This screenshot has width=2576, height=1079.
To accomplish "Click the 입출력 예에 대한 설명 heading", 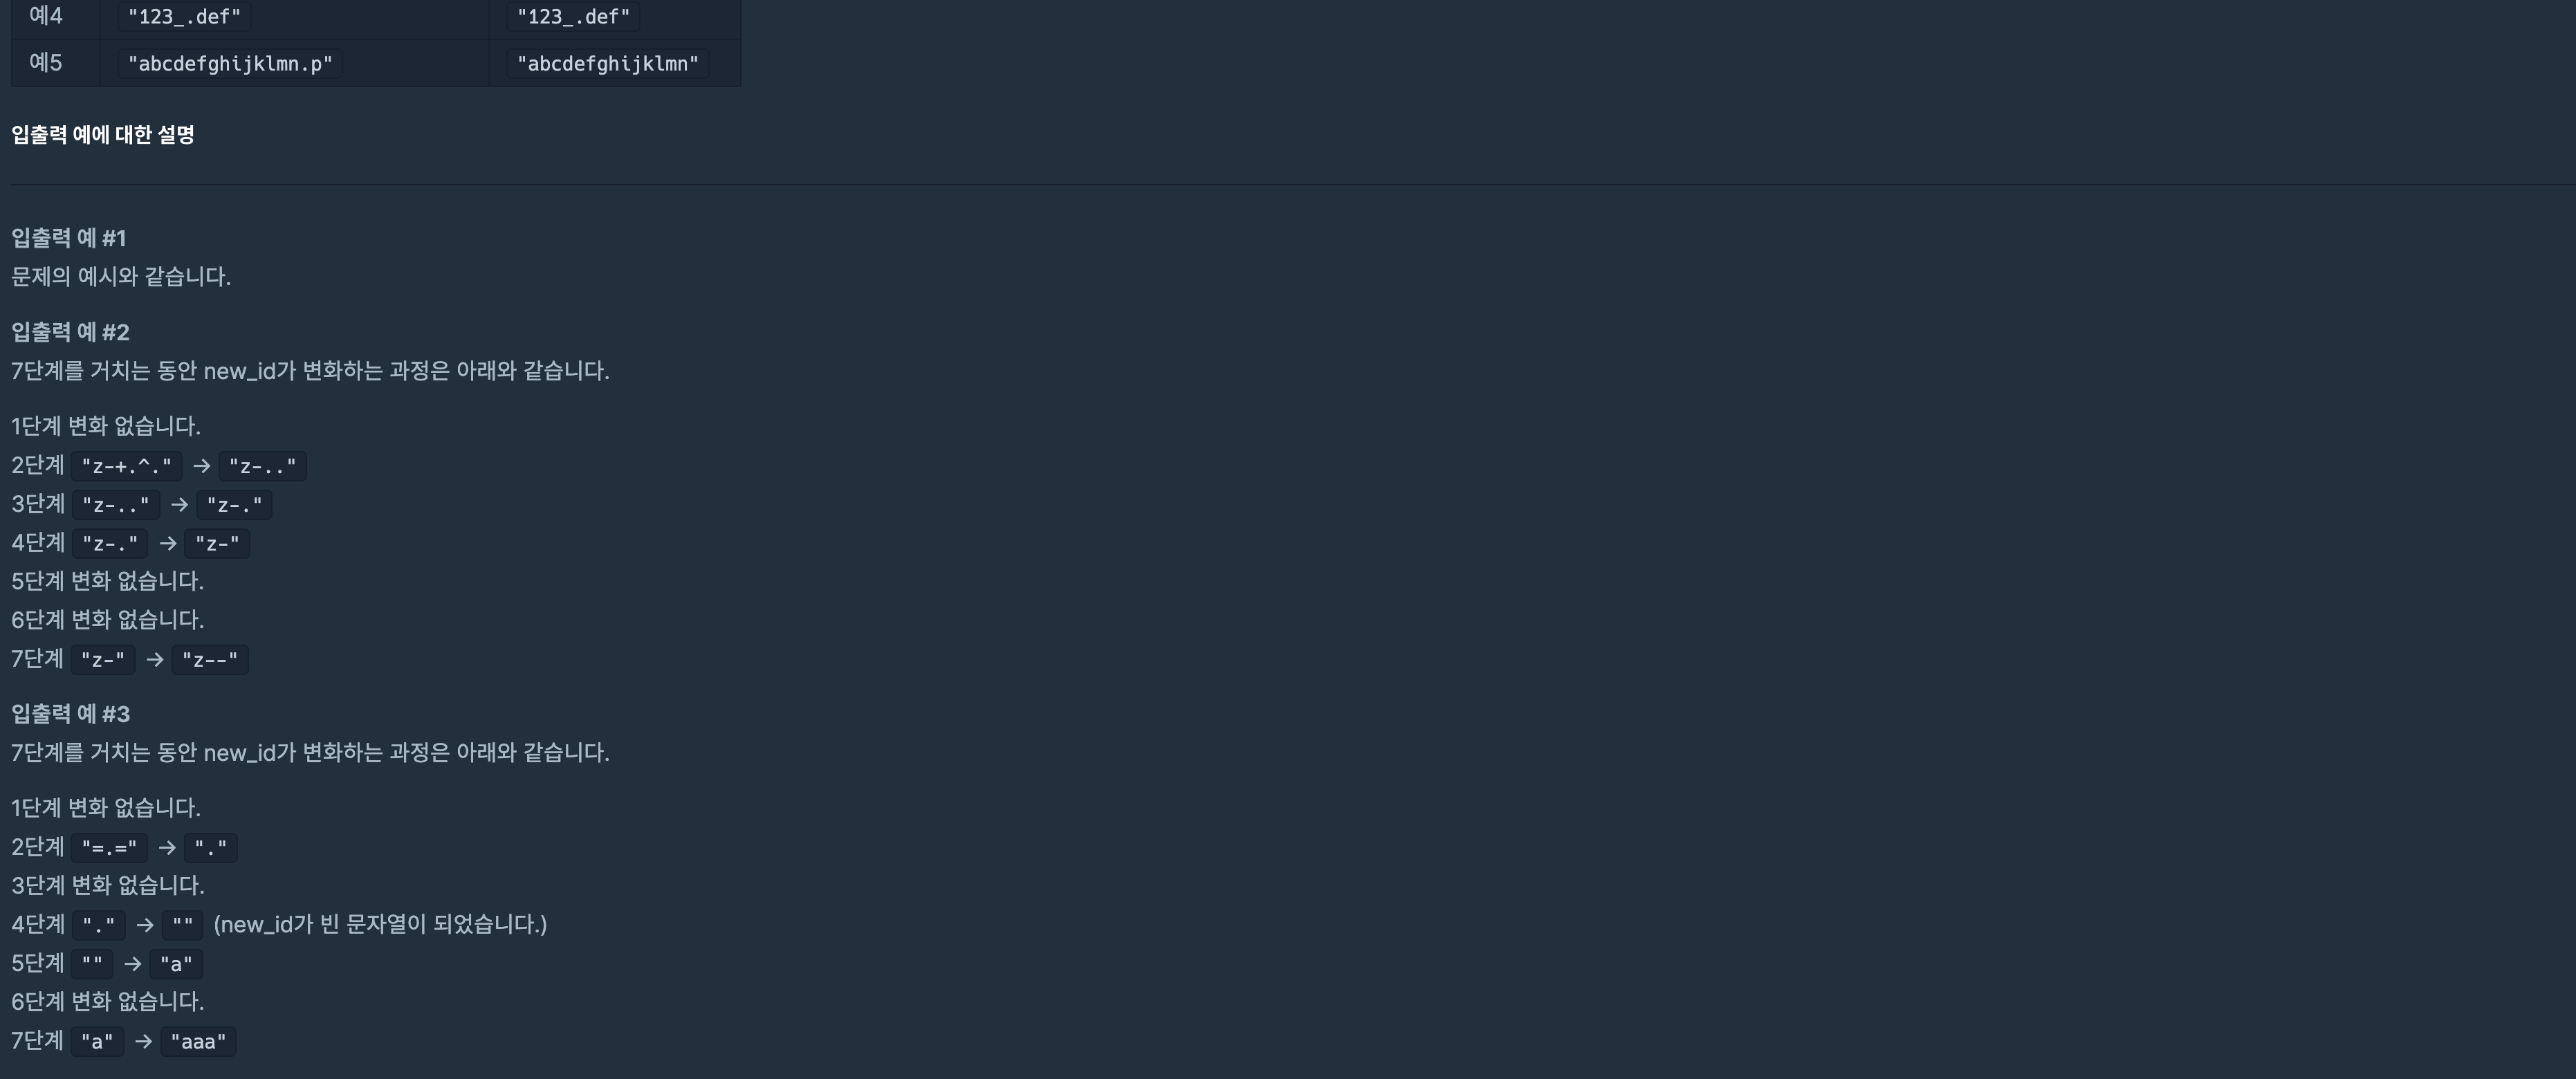I will click(103, 135).
